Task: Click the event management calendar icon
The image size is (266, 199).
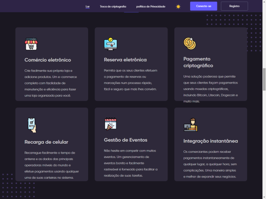Action: (x=110, y=124)
